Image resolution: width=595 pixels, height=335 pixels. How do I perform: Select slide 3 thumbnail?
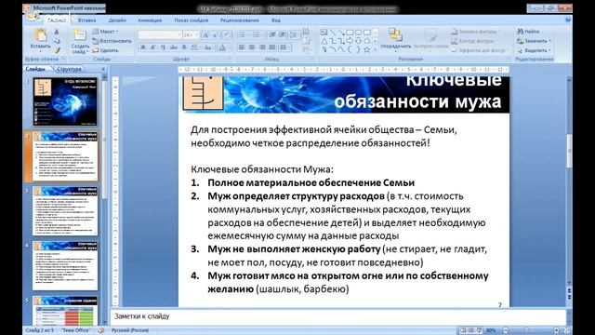[x=65, y=210]
